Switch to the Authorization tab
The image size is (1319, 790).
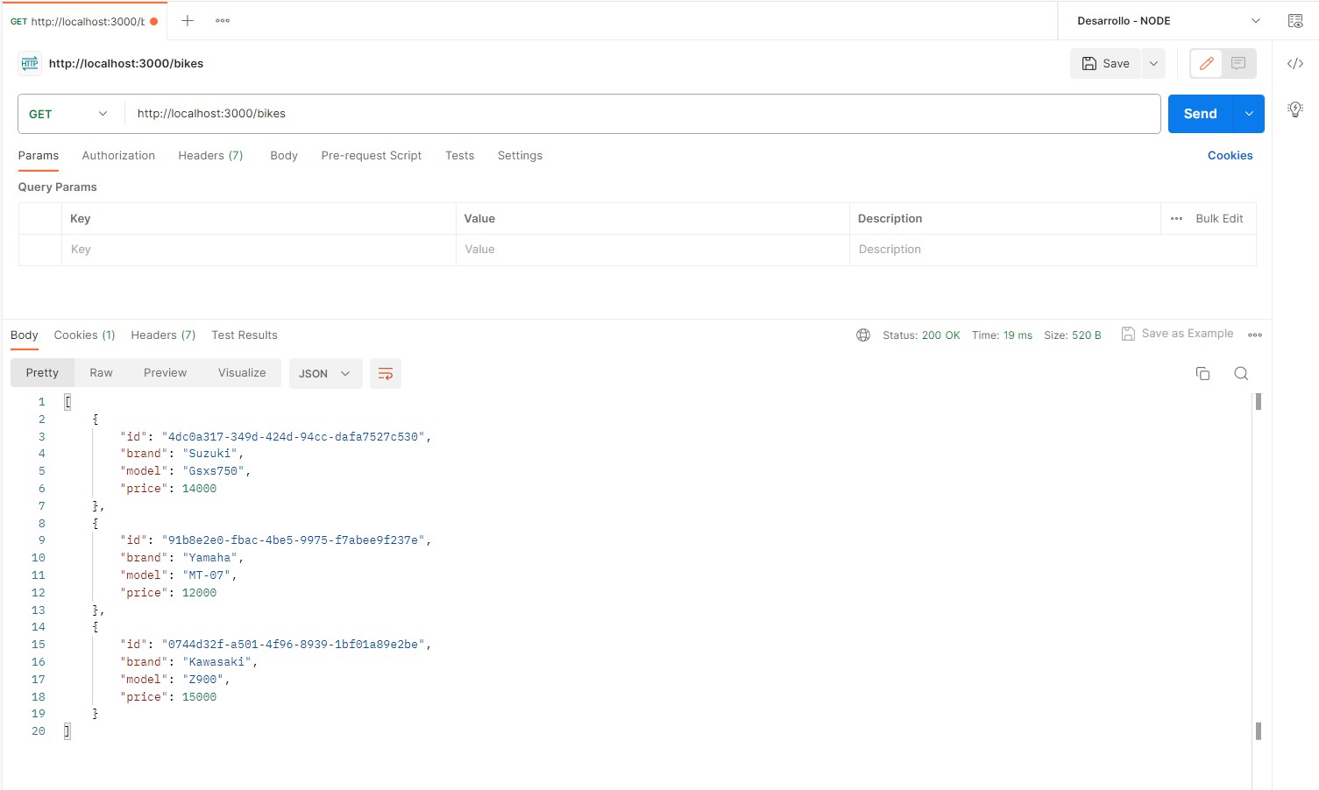pyautogui.click(x=118, y=155)
